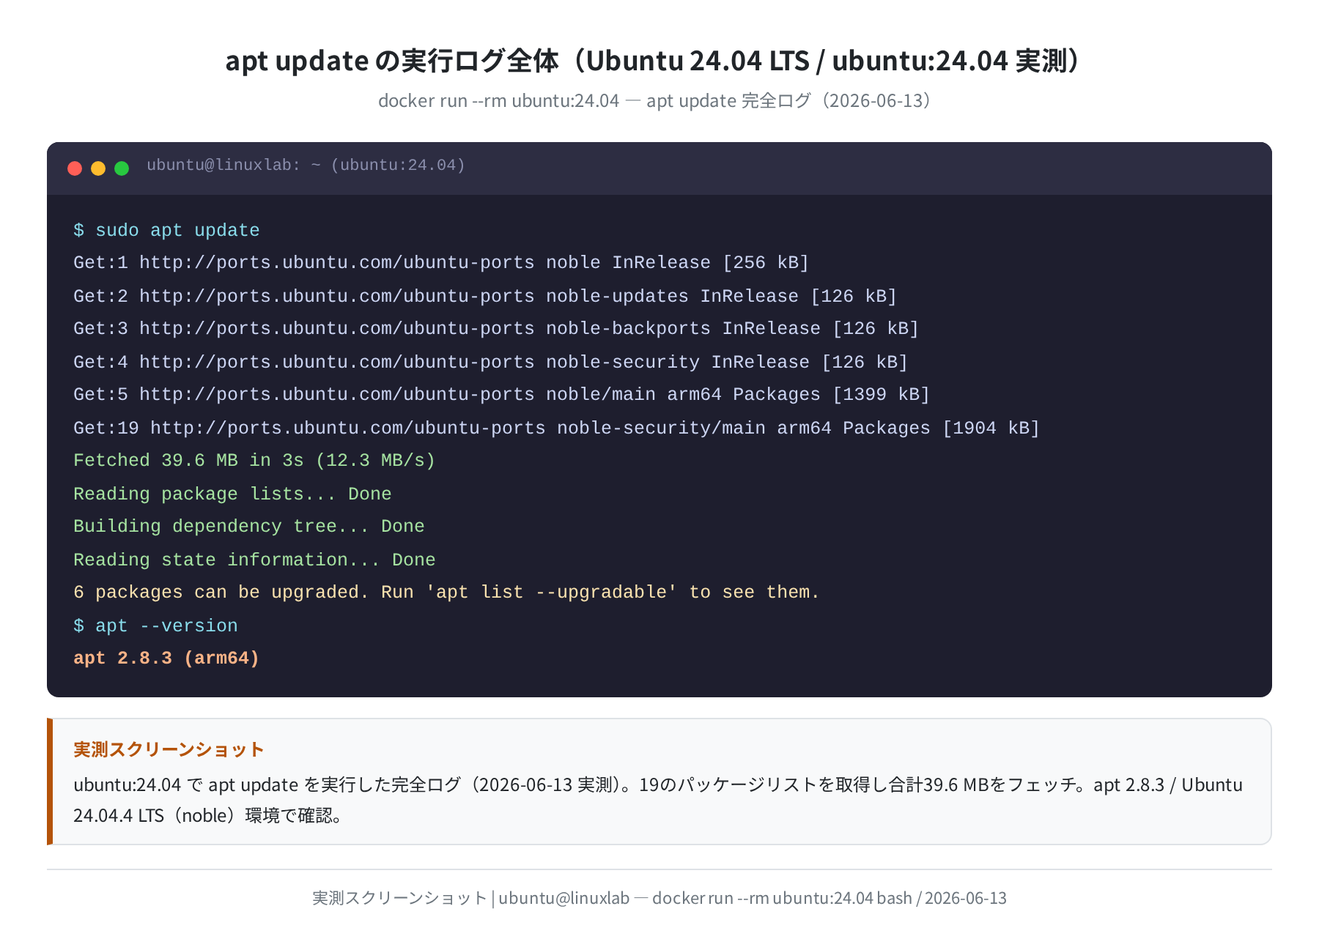Click the Get:4 noble-security InRelease line

(x=491, y=363)
